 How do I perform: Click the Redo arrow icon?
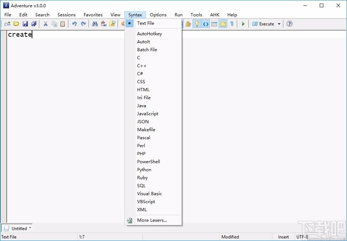click(83, 24)
